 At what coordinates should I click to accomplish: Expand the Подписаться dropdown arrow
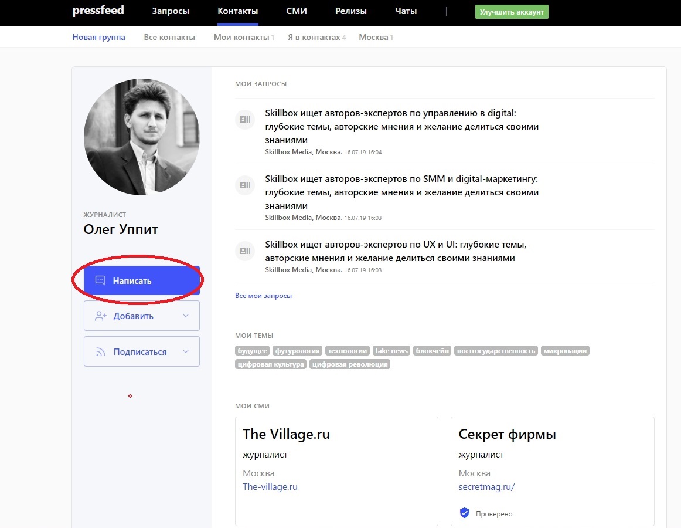186,352
